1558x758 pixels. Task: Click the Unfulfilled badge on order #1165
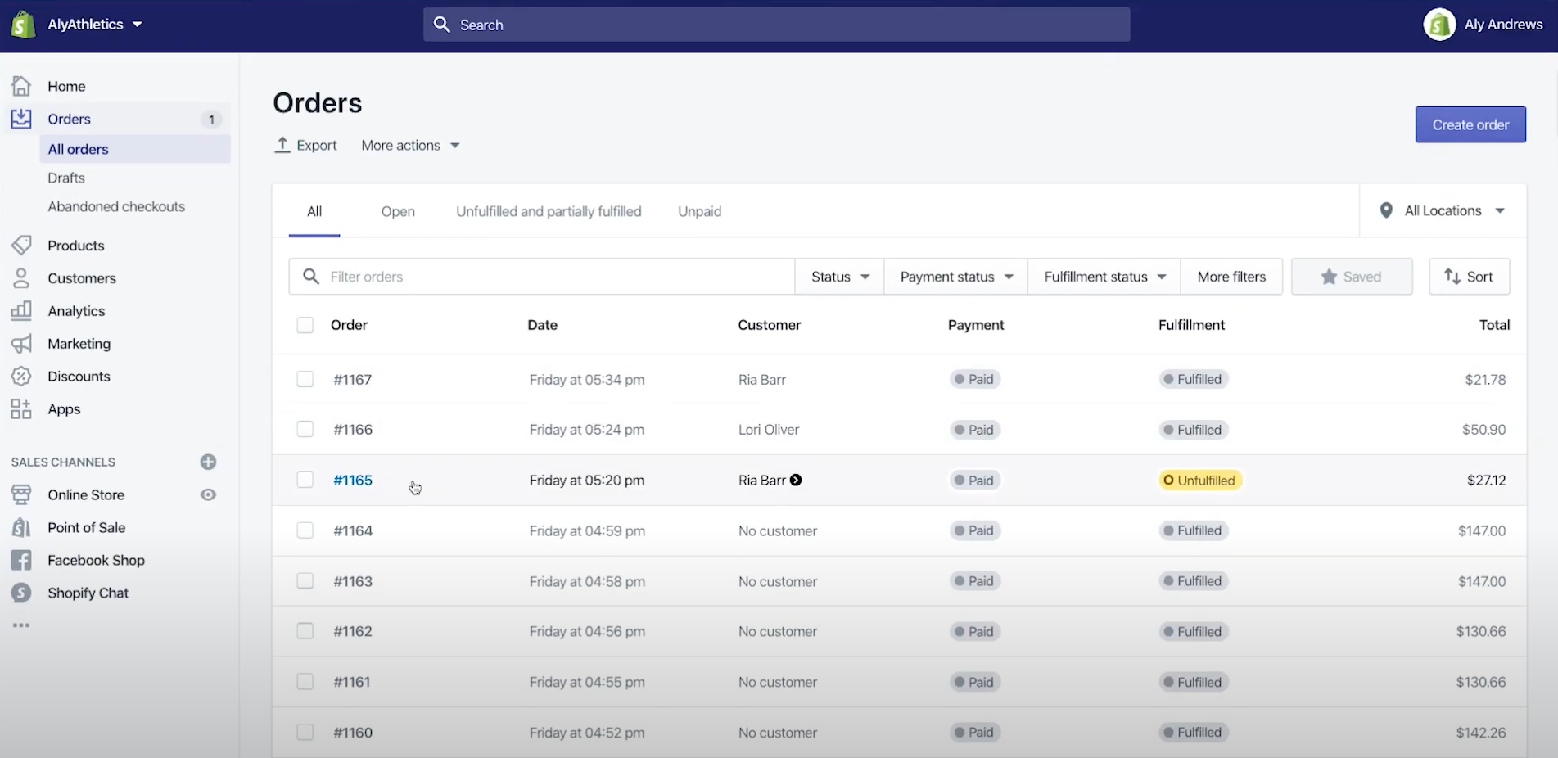tap(1200, 481)
